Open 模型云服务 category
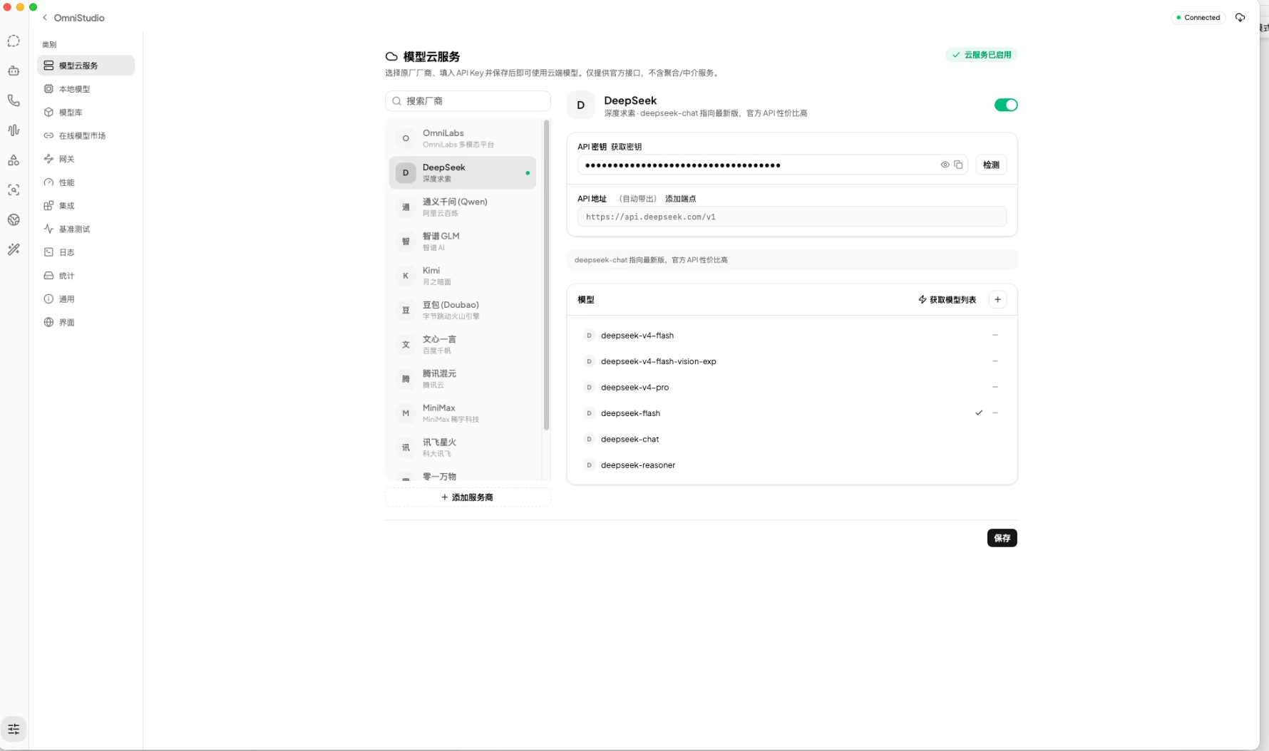 pyautogui.click(x=86, y=66)
